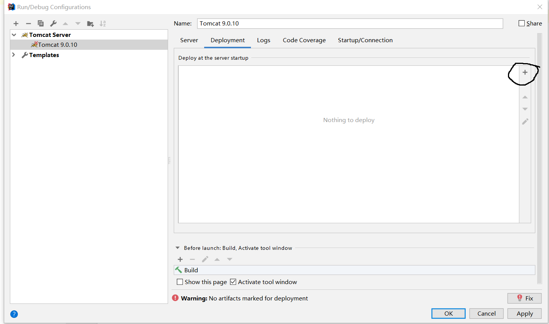Select the Templates tree item
The image size is (549, 324).
tap(44, 55)
